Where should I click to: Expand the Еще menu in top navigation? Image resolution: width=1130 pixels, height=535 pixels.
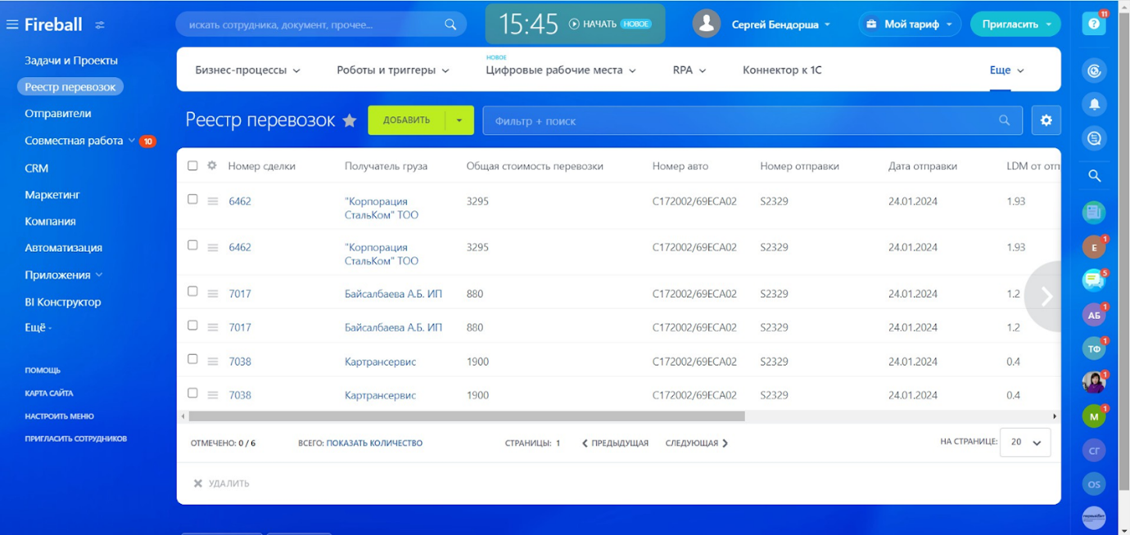click(x=1006, y=70)
